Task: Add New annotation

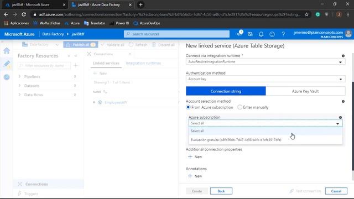Action: (x=195, y=176)
